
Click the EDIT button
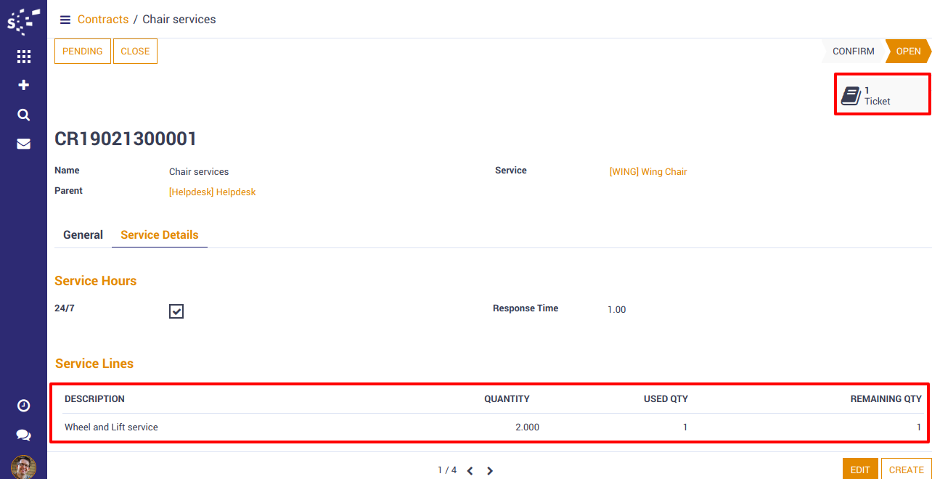(x=860, y=470)
